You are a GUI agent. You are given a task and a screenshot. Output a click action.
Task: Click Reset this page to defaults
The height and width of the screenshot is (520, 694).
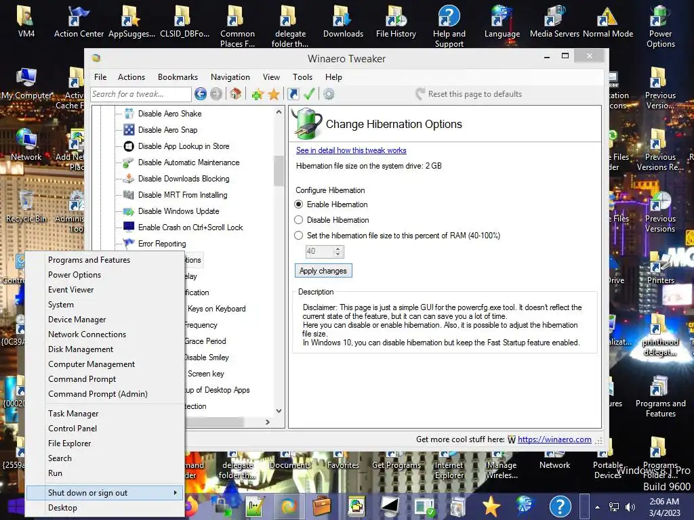coord(468,93)
